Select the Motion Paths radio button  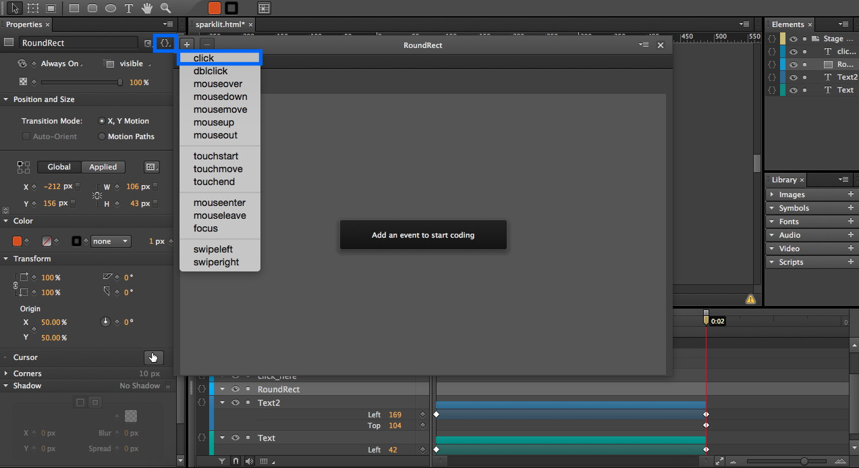[x=101, y=136]
